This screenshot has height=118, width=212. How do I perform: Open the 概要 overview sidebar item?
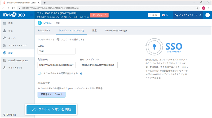point(17,23)
